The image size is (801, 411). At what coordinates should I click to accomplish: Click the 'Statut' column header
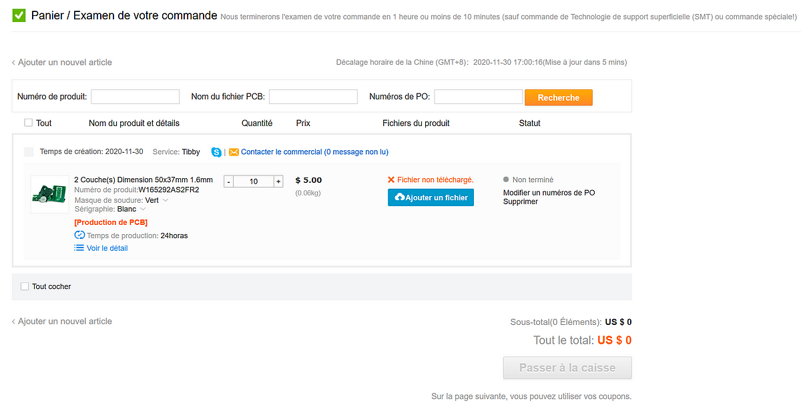(x=530, y=123)
